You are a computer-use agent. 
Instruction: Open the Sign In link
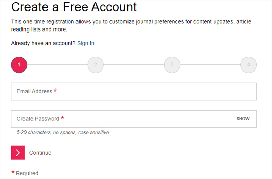[86, 43]
